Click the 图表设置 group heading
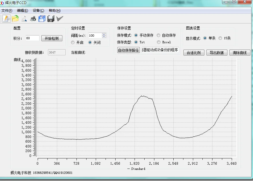Image resolution: width=253 pixels, height=181 pixels. 193,28
